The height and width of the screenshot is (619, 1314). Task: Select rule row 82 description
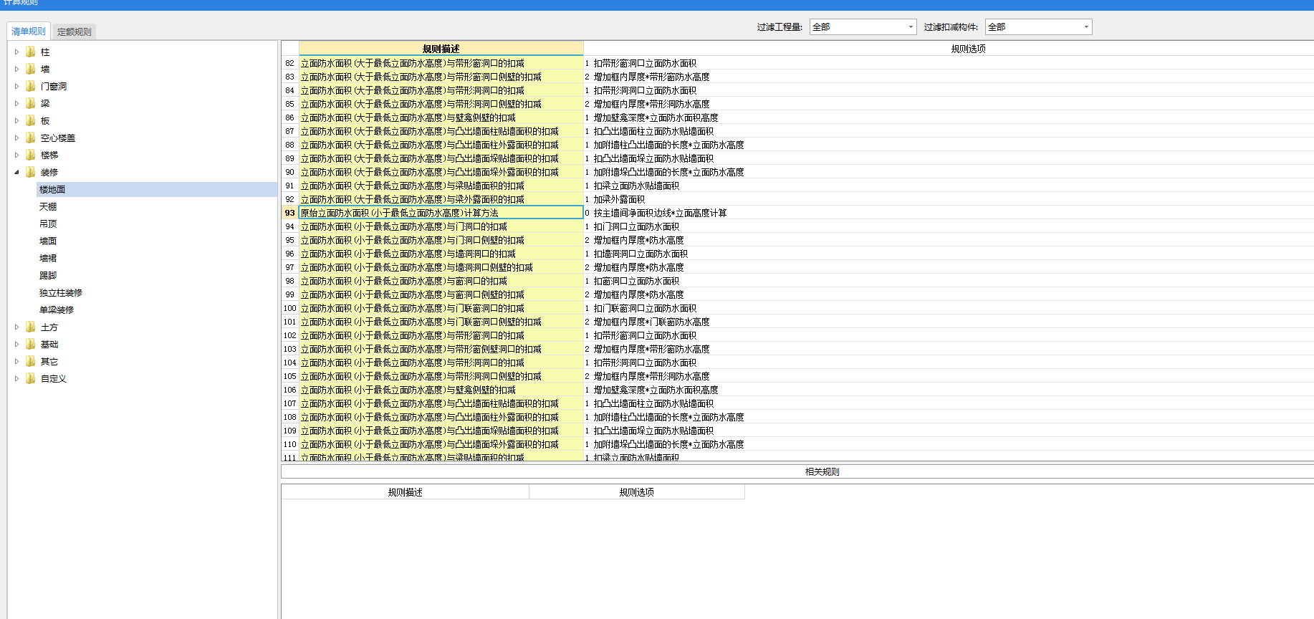coord(441,63)
